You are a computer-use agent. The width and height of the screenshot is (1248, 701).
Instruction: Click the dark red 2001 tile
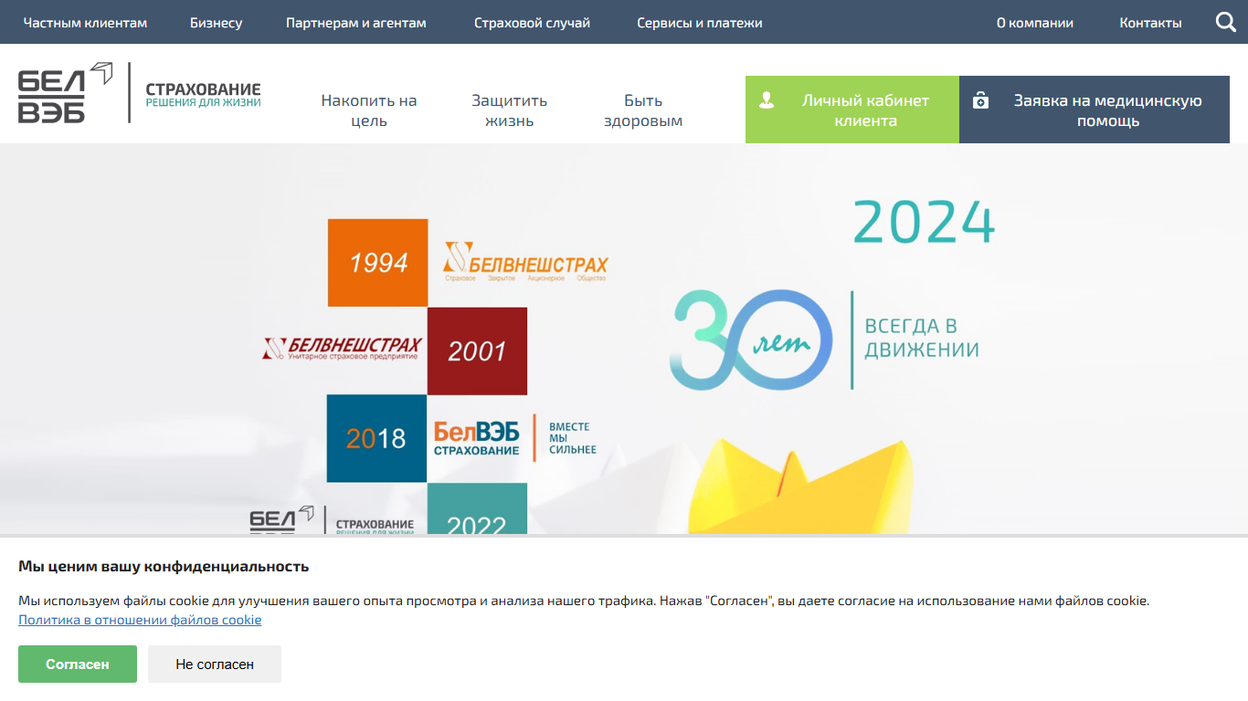pos(477,351)
